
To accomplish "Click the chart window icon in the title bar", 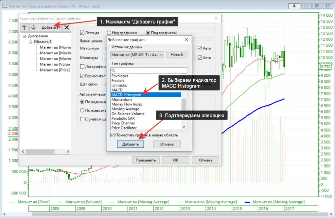I will click(x=5, y=6).
